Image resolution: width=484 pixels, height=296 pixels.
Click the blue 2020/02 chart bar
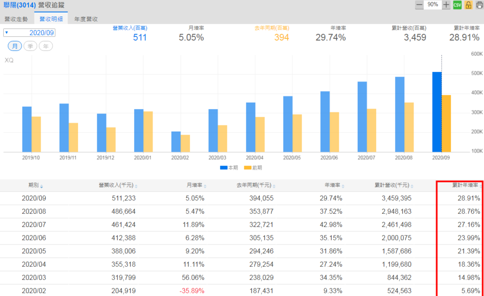[176, 142]
